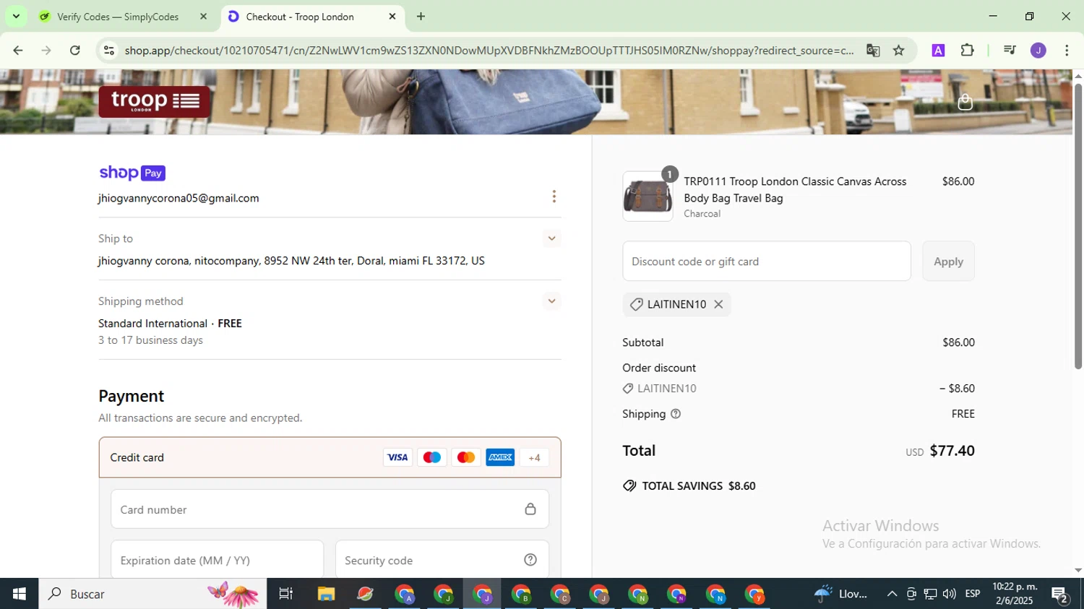The height and width of the screenshot is (609, 1084).
Task: Close the Verify Codes tab
Action: tap(204, 17)
